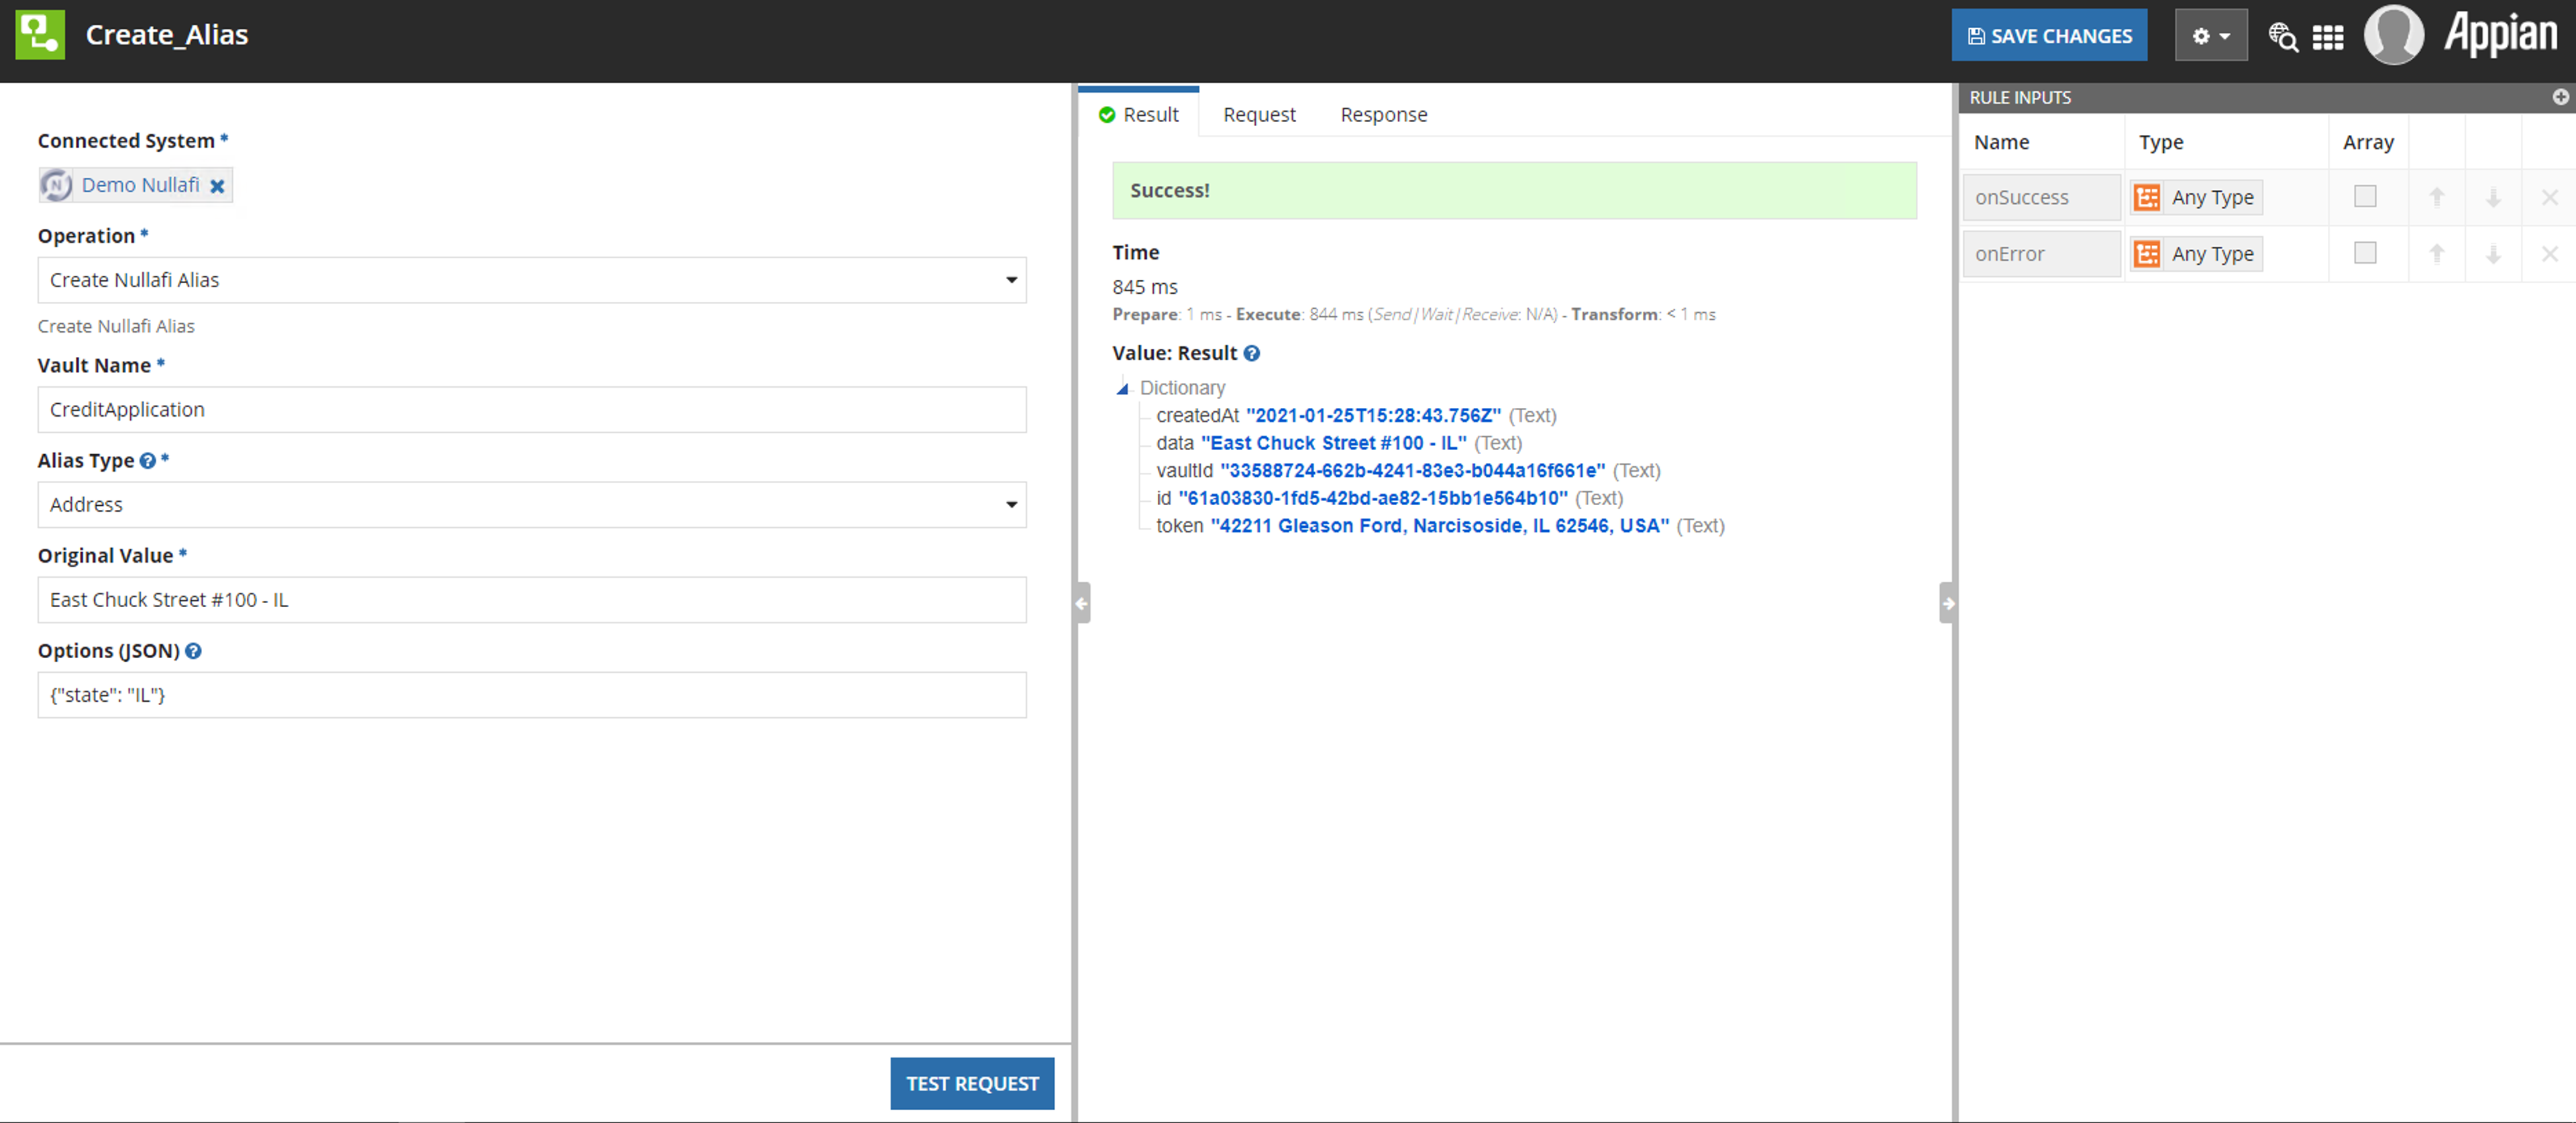Move the onSuccess input up
The height and width of the screenshot is (1123, 2576).
(x=2436, y=198)
